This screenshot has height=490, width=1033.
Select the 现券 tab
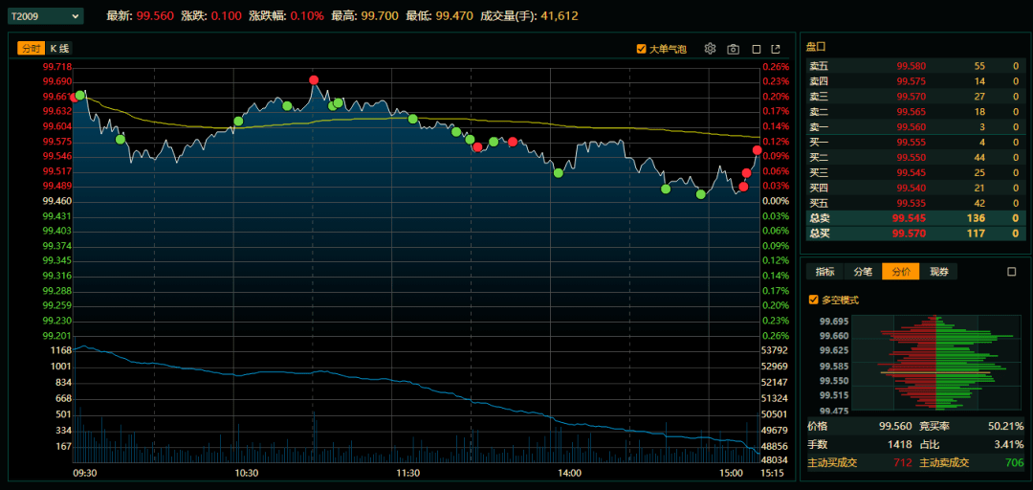point(938,272)
